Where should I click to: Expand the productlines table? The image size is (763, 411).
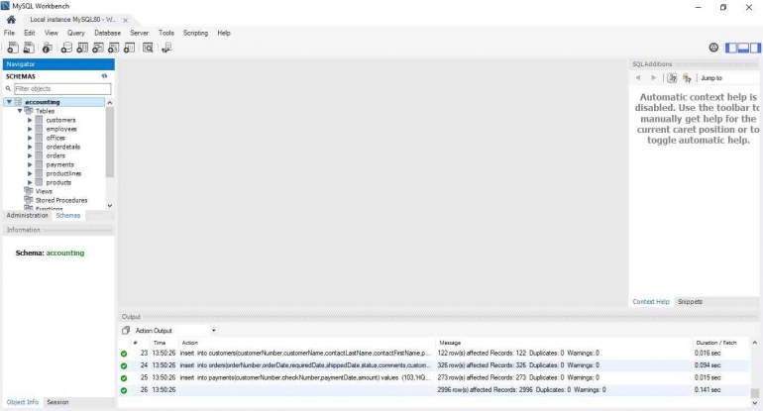click(30, 173)
